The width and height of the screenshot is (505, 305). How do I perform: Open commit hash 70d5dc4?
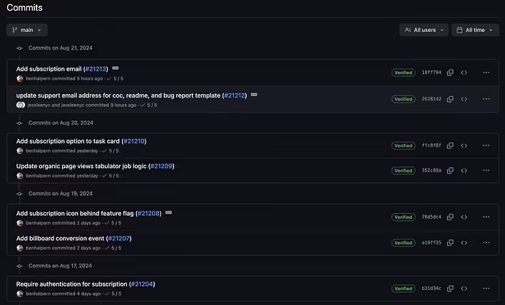click(432, 217)
